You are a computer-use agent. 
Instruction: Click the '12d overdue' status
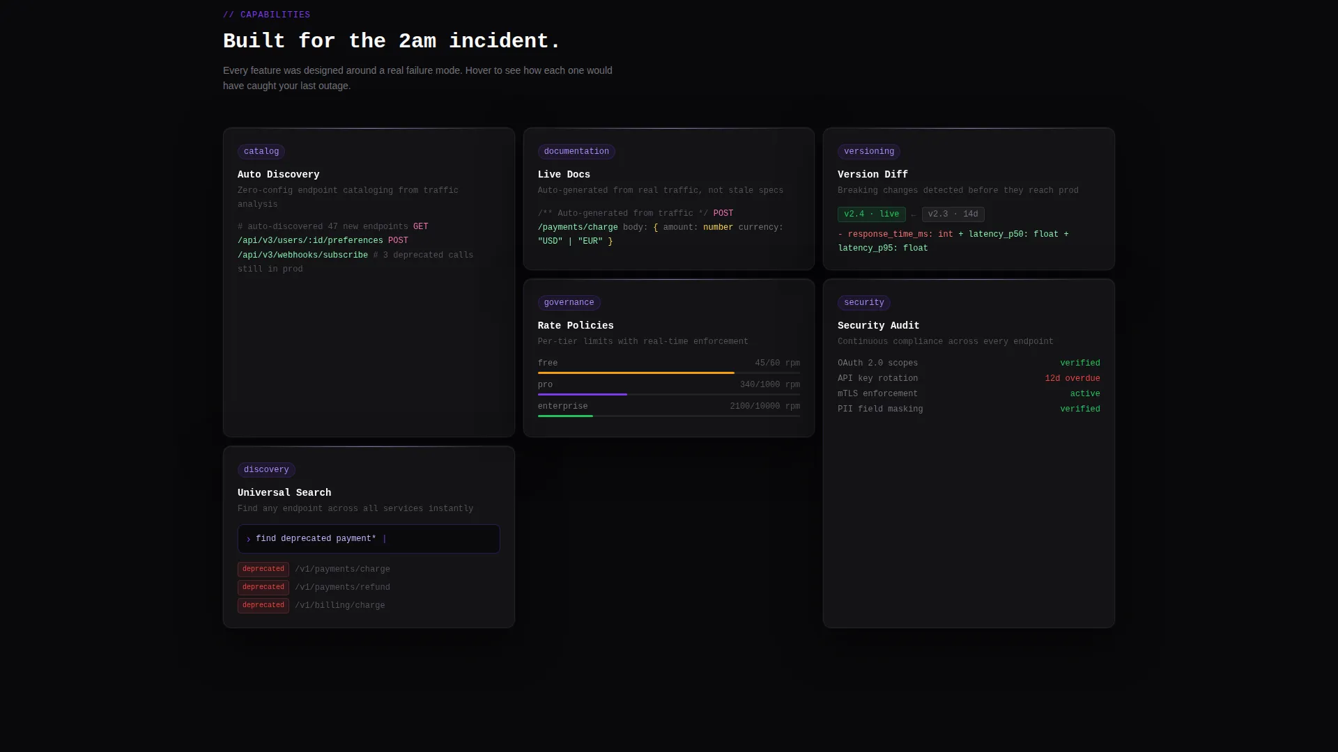coord(1072,379)
